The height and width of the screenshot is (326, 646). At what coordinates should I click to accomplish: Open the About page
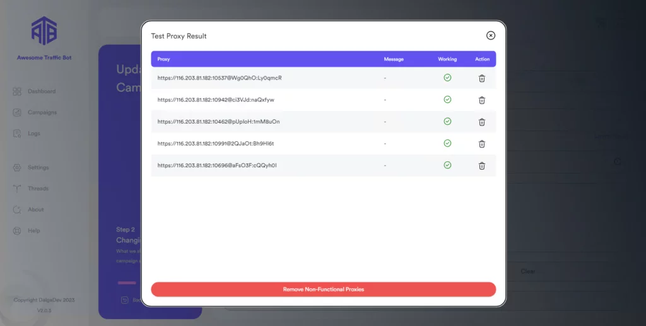(x=35, y=209)
